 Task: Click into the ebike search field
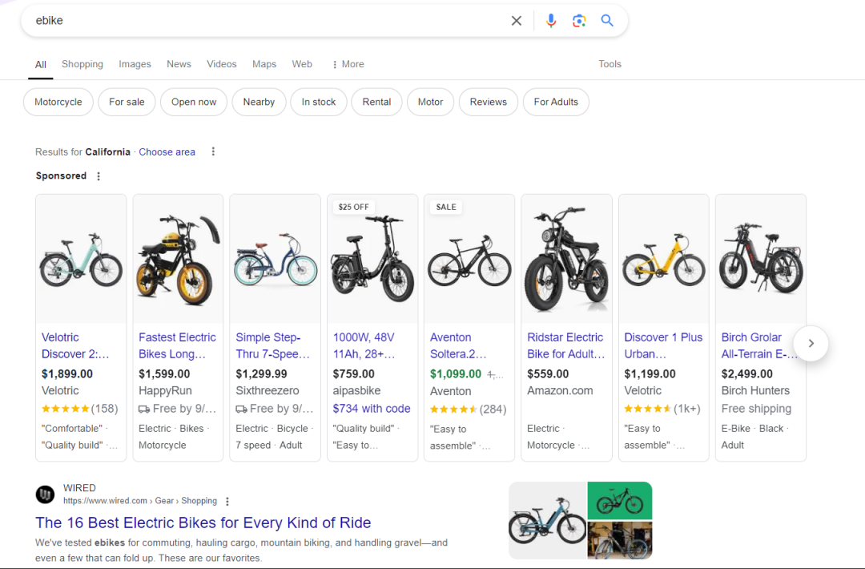264,21
